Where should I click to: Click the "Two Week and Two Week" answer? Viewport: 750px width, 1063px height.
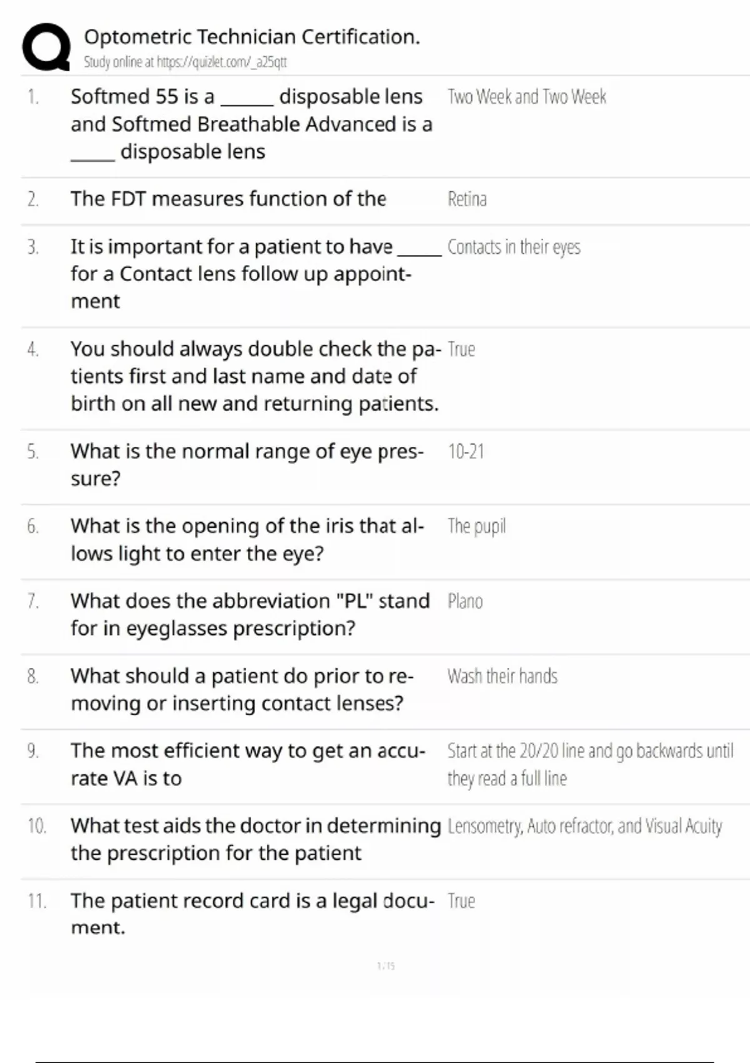tap(527, 97)
